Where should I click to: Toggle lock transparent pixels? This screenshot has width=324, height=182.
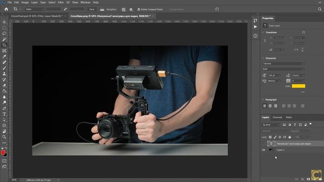pyautogui.click(x=270, y=137)
